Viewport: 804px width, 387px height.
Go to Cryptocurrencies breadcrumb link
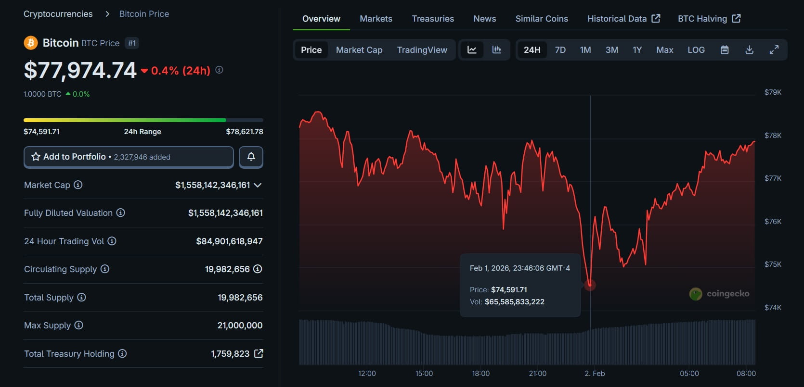tap(58, 14)
